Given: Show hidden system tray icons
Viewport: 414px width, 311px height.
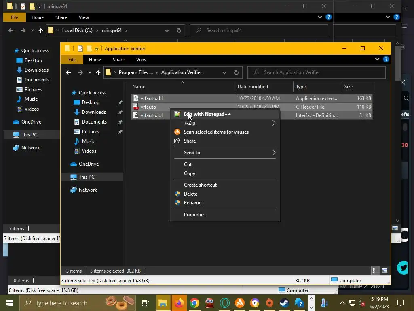Looking at the screenshot, I should coord(342,303).
